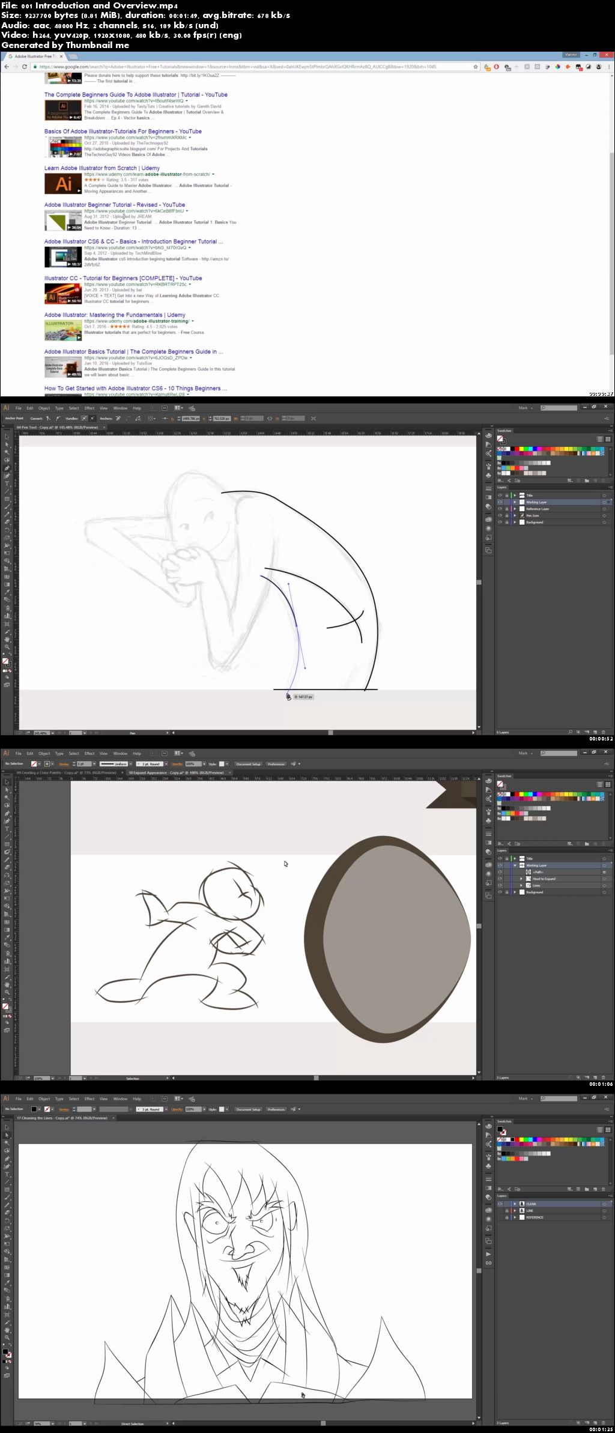Click fill color box in Expand Appearance control bar

point(34,764)
